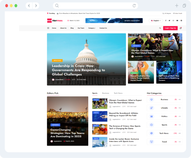Open the tab overview icon

(x=184, y=5)
